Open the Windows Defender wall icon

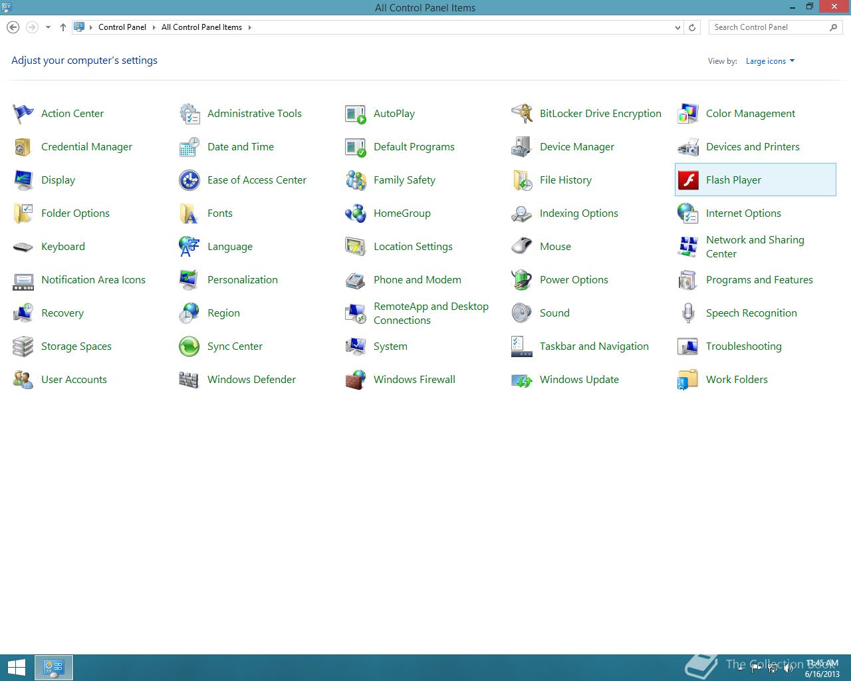[x=189, y=380]
